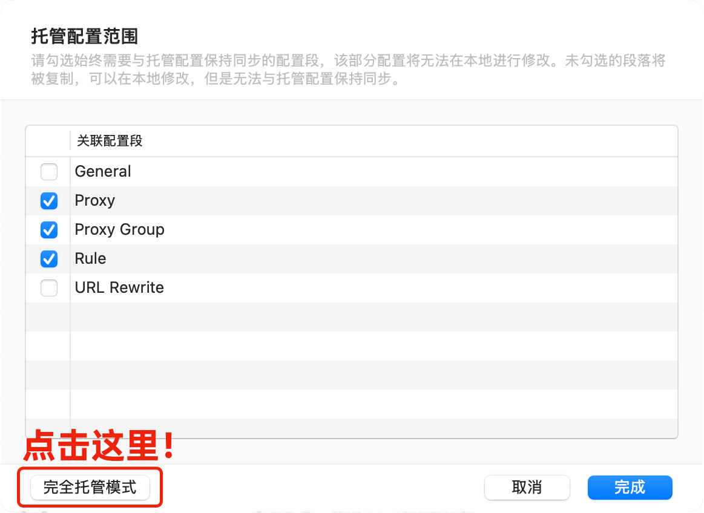The height and width of the screenshot is (513, 704).
Task: Click the URL Rewrite row label
Action: [119, 288]
